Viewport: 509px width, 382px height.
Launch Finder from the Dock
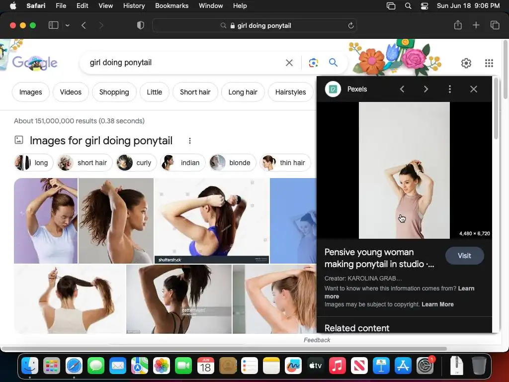pos(30,366)
